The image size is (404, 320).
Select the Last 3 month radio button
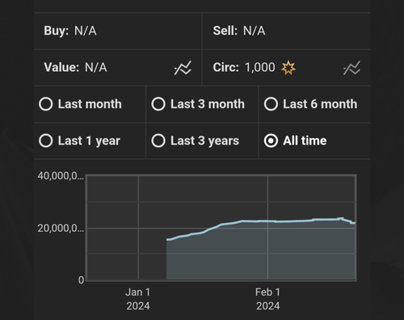(158, 104)
